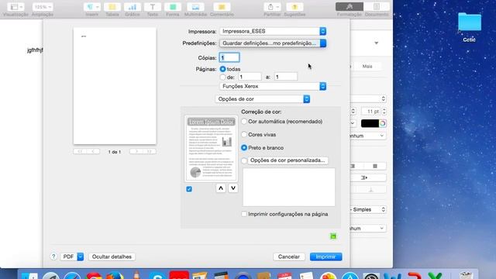Toggle Imprimir configurações na página checkbox
The width and height of the screenshot is (496, 279).
click(x=244, y=214)
